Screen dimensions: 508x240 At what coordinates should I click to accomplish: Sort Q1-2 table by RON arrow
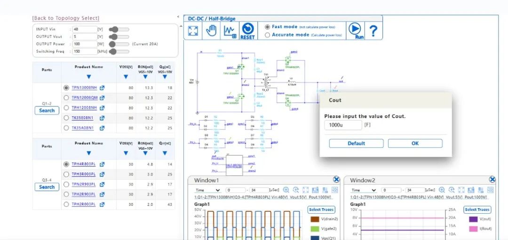pos(145,77)
